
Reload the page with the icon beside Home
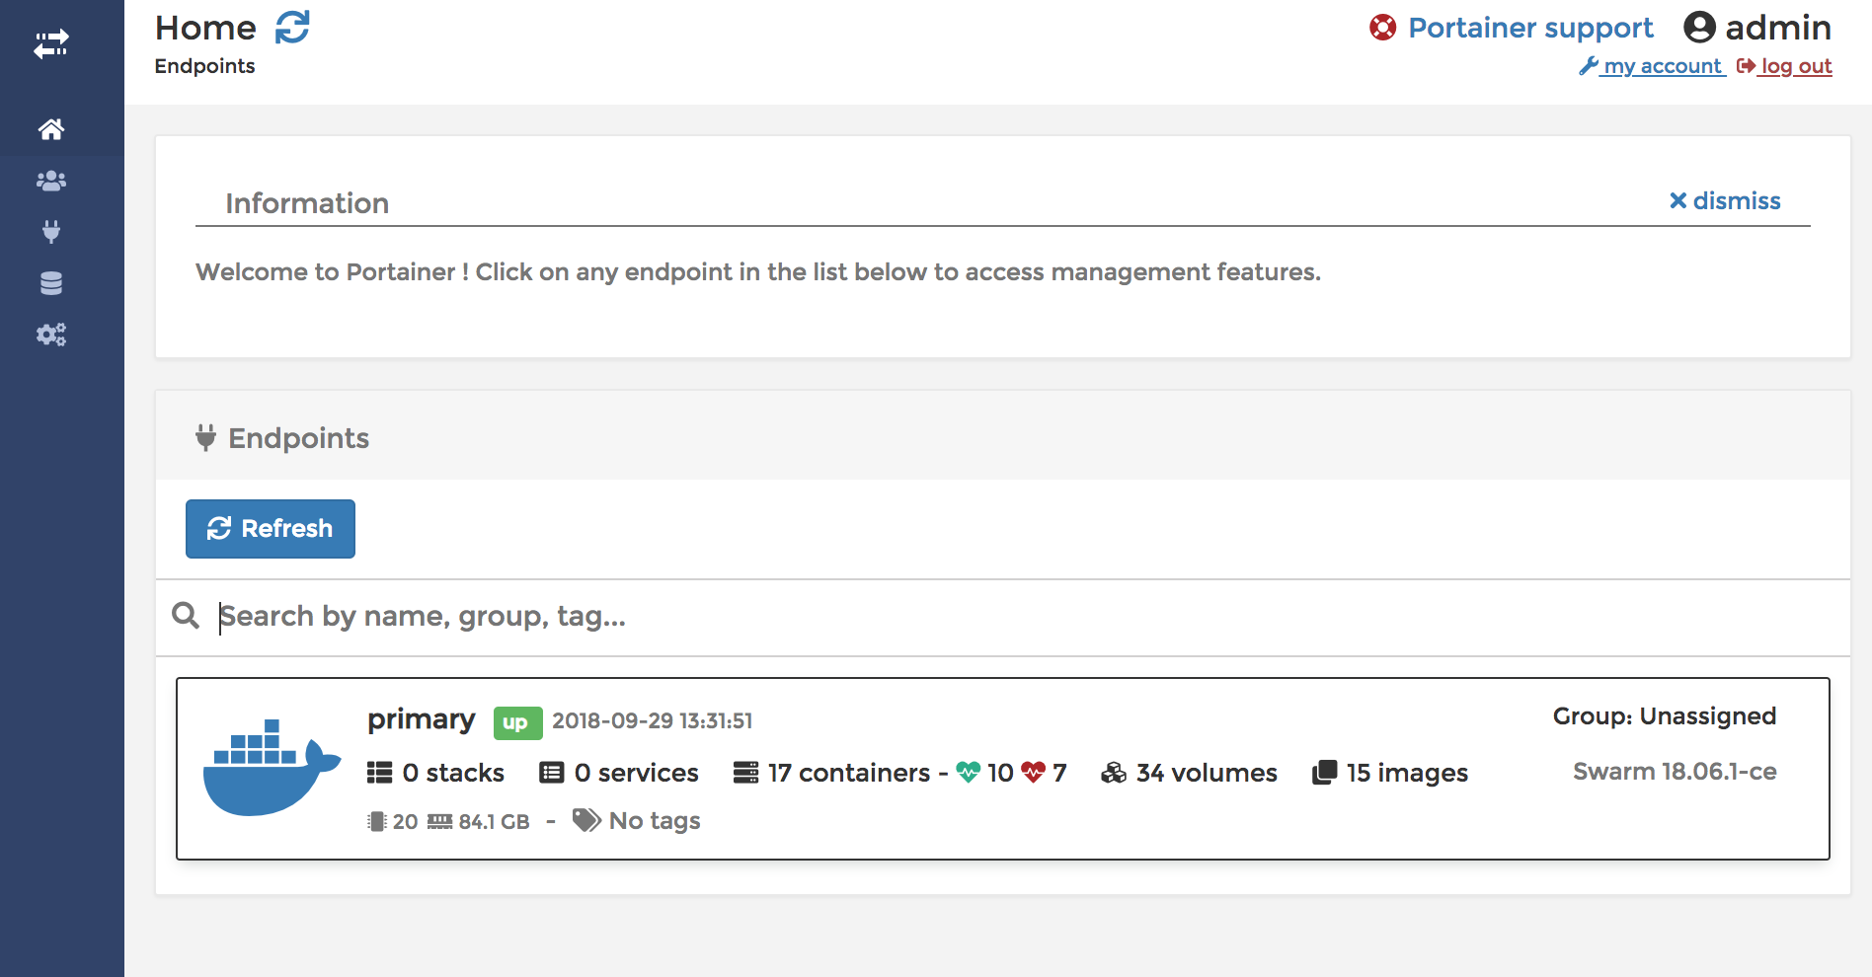tap(292, 28)
